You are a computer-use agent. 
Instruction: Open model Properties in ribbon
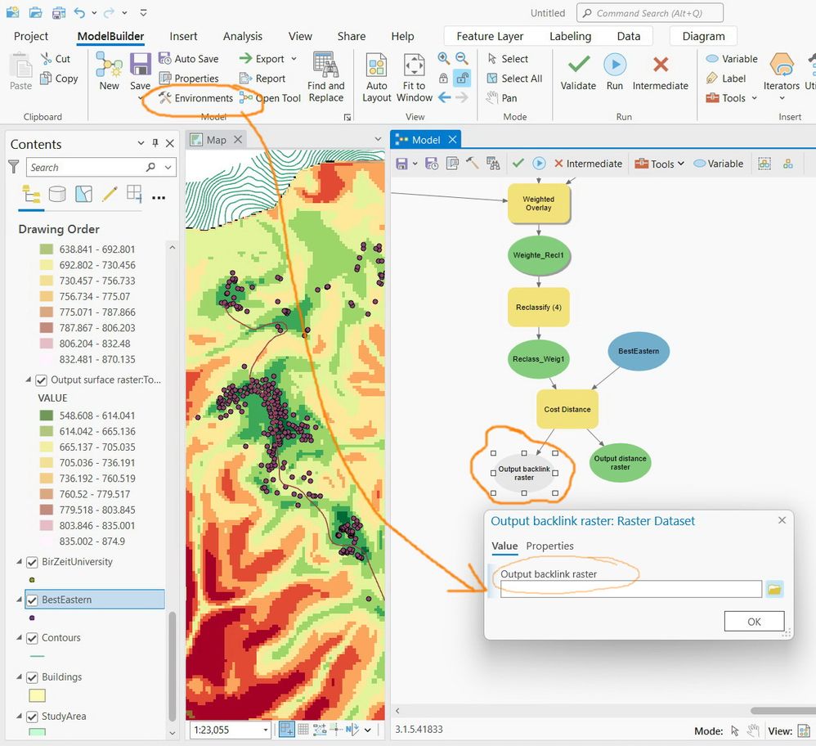pyautogui.click(x=188, y=79)
